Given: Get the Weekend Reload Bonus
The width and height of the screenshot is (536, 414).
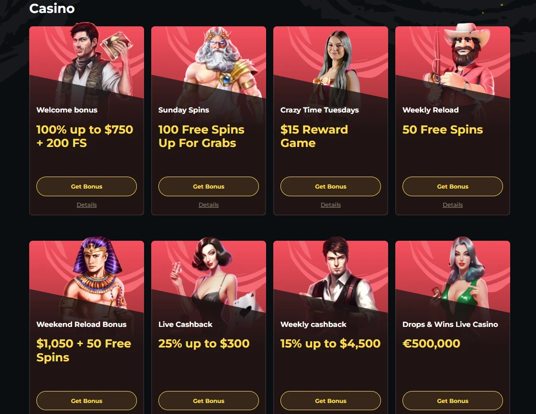Looking at the screenshot, I should pyautogui.click(x=87, y=401).
